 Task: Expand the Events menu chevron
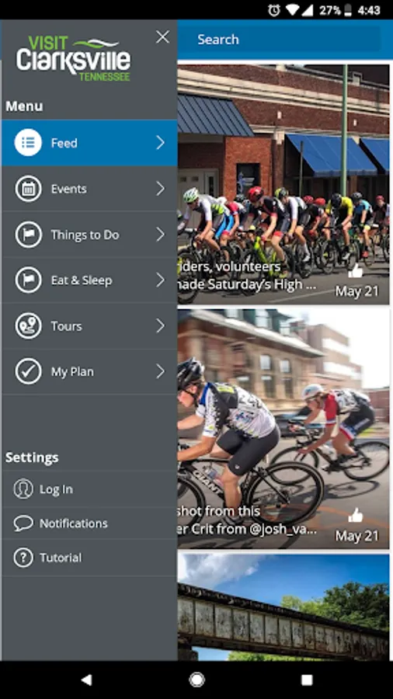click(x=161, y=189)
